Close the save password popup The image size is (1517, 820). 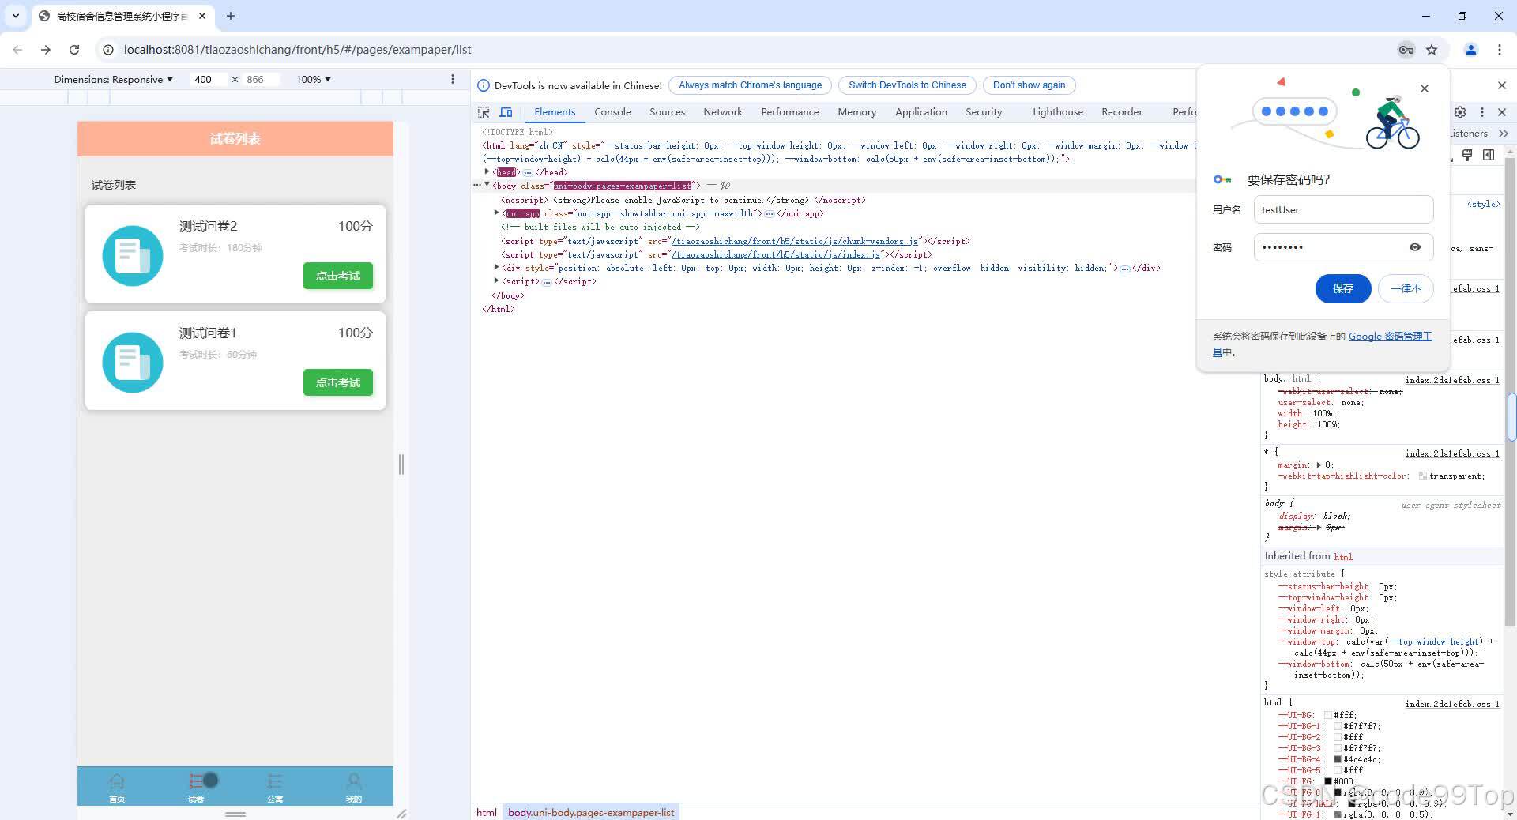coord(1425,88)
